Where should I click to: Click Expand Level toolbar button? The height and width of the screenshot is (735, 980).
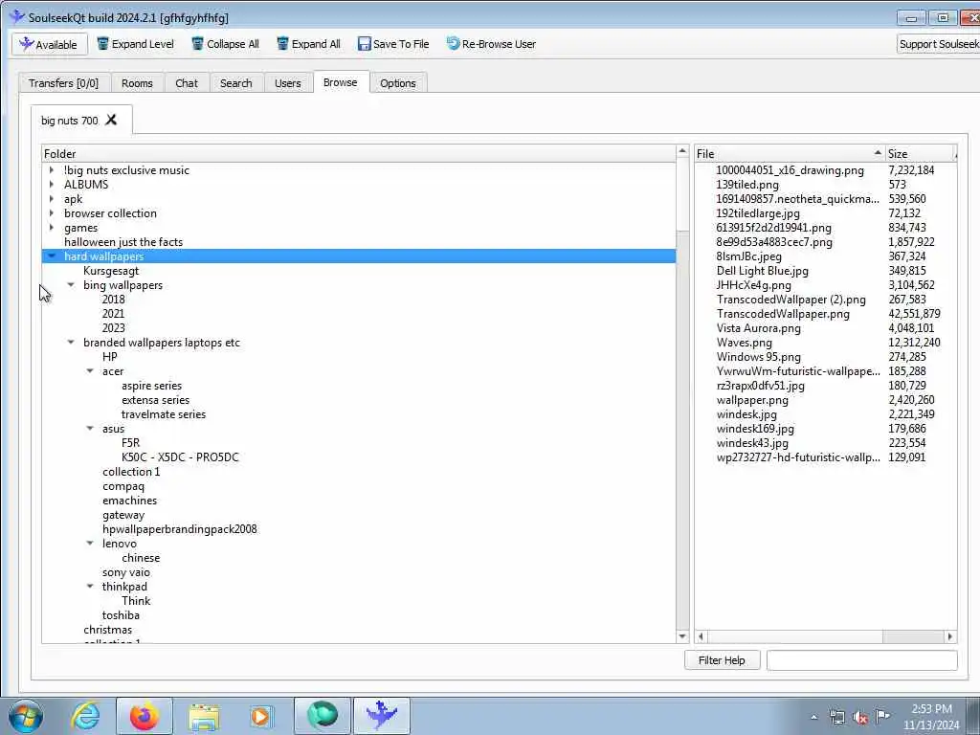pyautogui.click(x=136, y=44)
